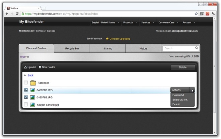Click the Consider Upgrading link

pos(120,39)
